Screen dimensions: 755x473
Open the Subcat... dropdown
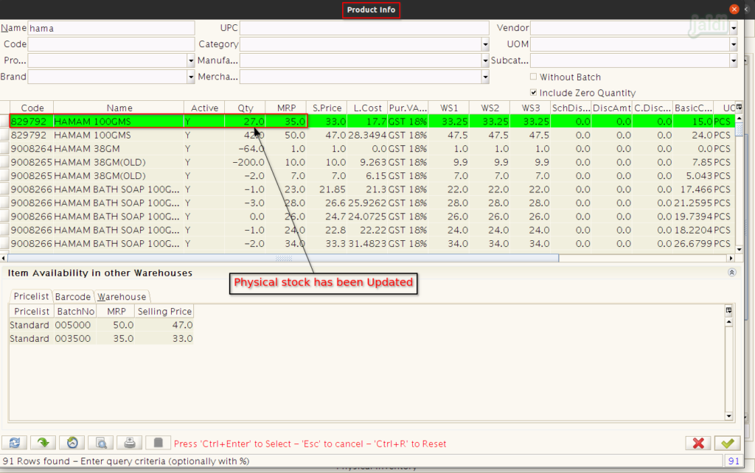coord(734,60)
